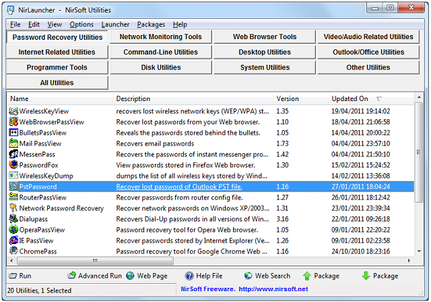Screen dimensions: 431x302
Task: Click the down-arrow Package icon
Action: pos(366,276)
